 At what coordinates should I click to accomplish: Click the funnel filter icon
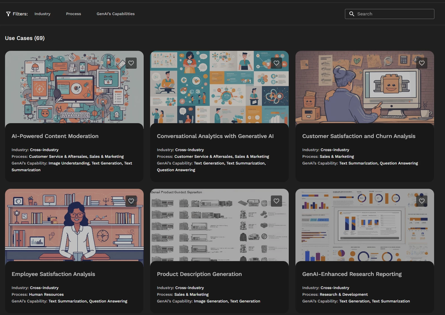pyautogui.click(x=8, y=14)
